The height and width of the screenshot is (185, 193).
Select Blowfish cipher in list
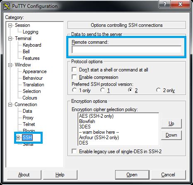click(87, 121)
